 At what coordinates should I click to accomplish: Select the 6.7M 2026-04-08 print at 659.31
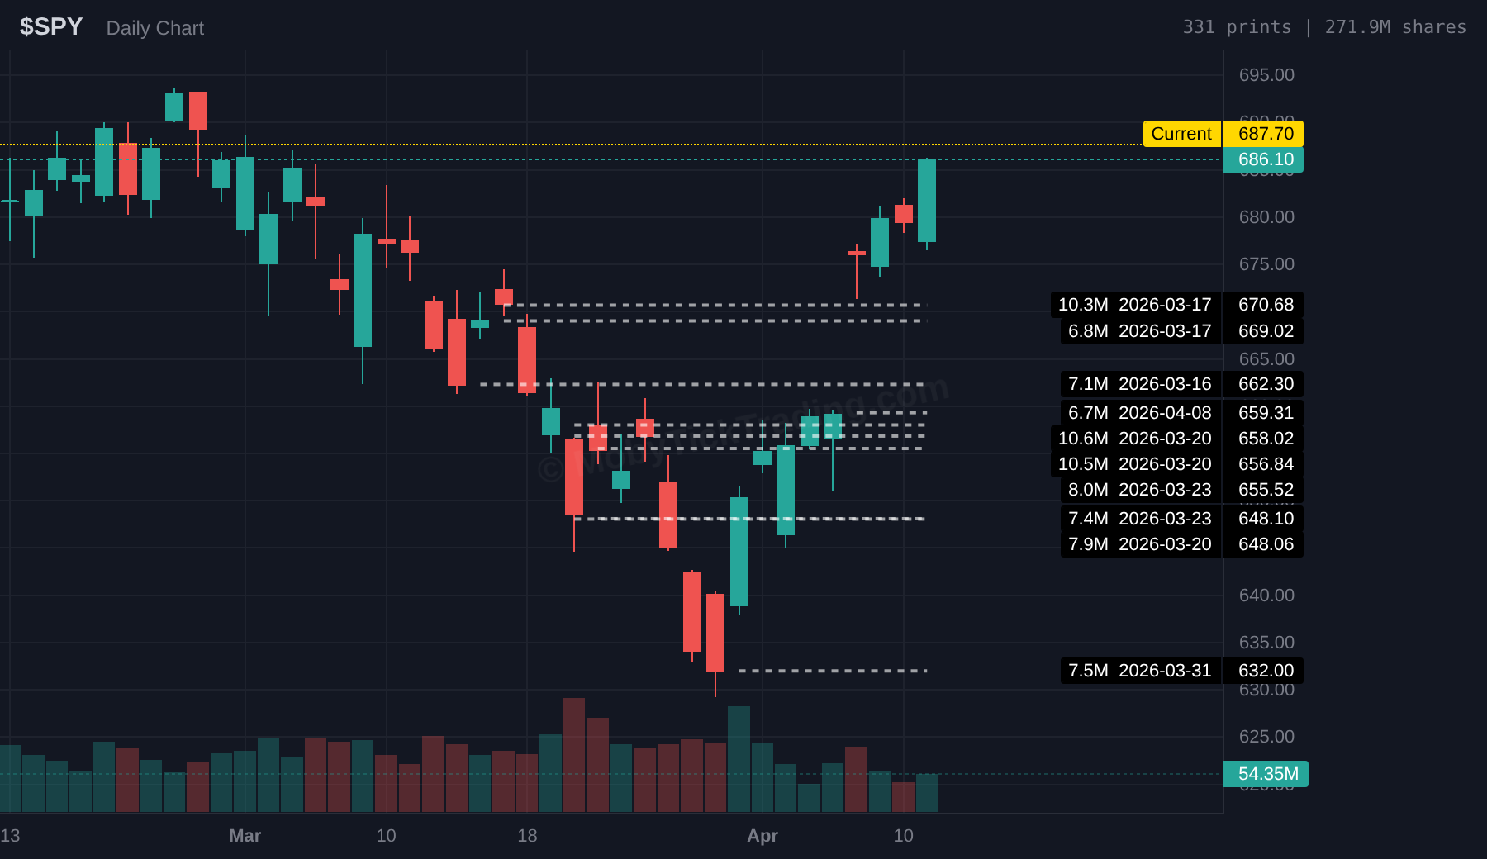pos(1181,413)
